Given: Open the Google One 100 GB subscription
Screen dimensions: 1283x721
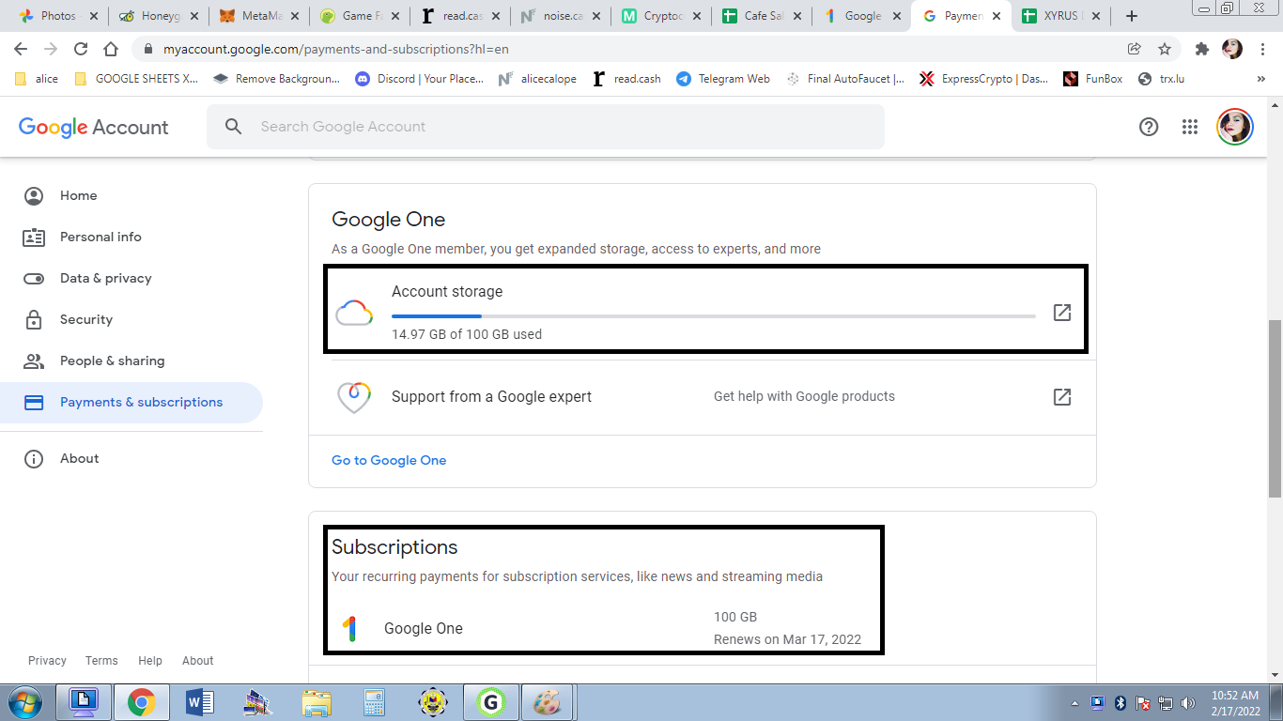Looking at the screenshot, I should [703, 629].
